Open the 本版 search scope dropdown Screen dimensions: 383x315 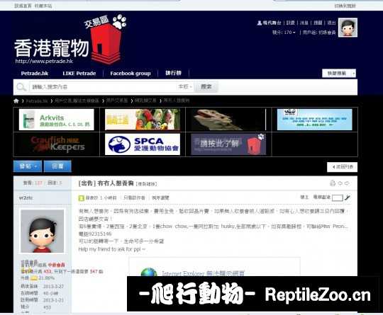click(x=185, y=86)
